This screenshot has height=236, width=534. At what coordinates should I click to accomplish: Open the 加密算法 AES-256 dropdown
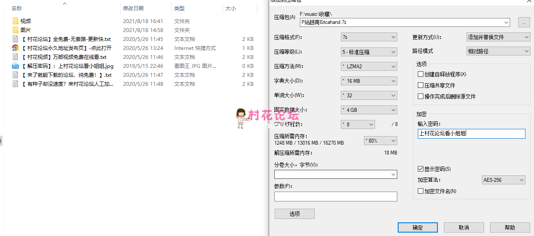click(504, 180)
